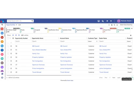Click the print icon beside the plus
Screen dimensions: 134x100
(112, 25)
